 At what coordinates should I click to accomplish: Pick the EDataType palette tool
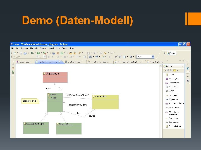pyautogui.click(x=172, y=87)
